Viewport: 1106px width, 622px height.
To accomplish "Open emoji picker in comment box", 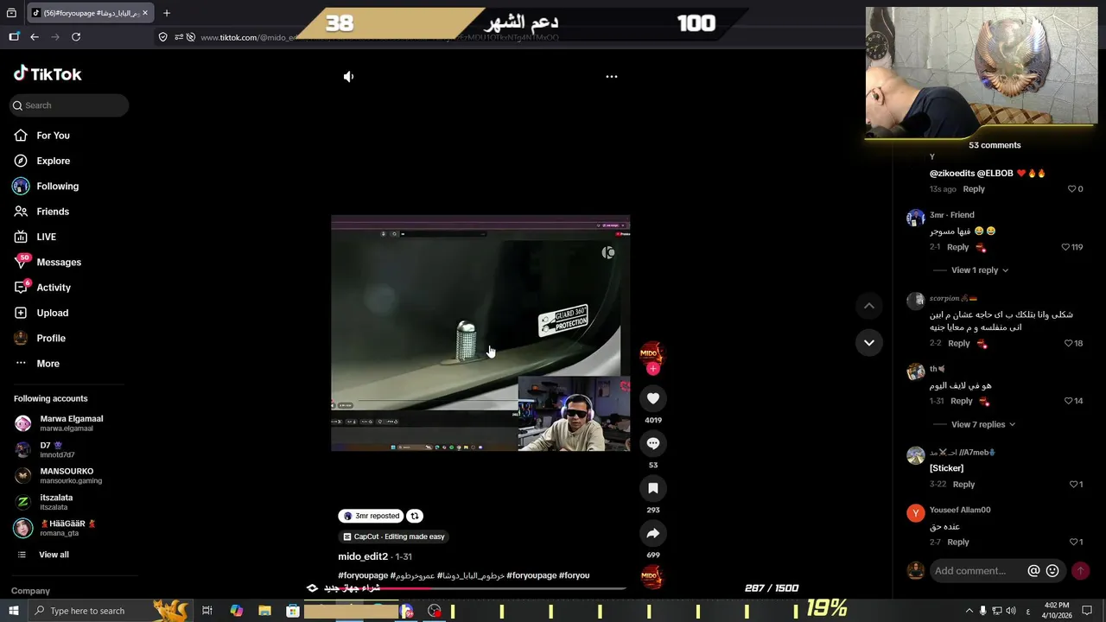I will pos(1052,571).
